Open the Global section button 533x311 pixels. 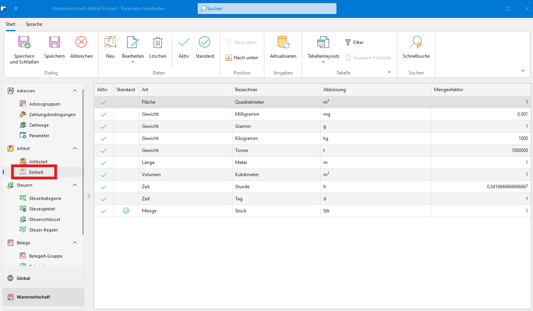coord(23,278)
